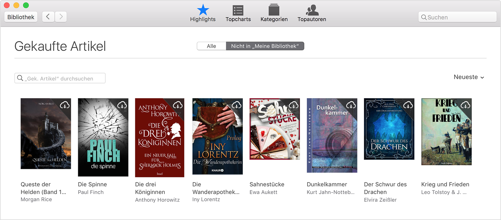Select the Krieg und Frieden book cover

coord(446,131)
